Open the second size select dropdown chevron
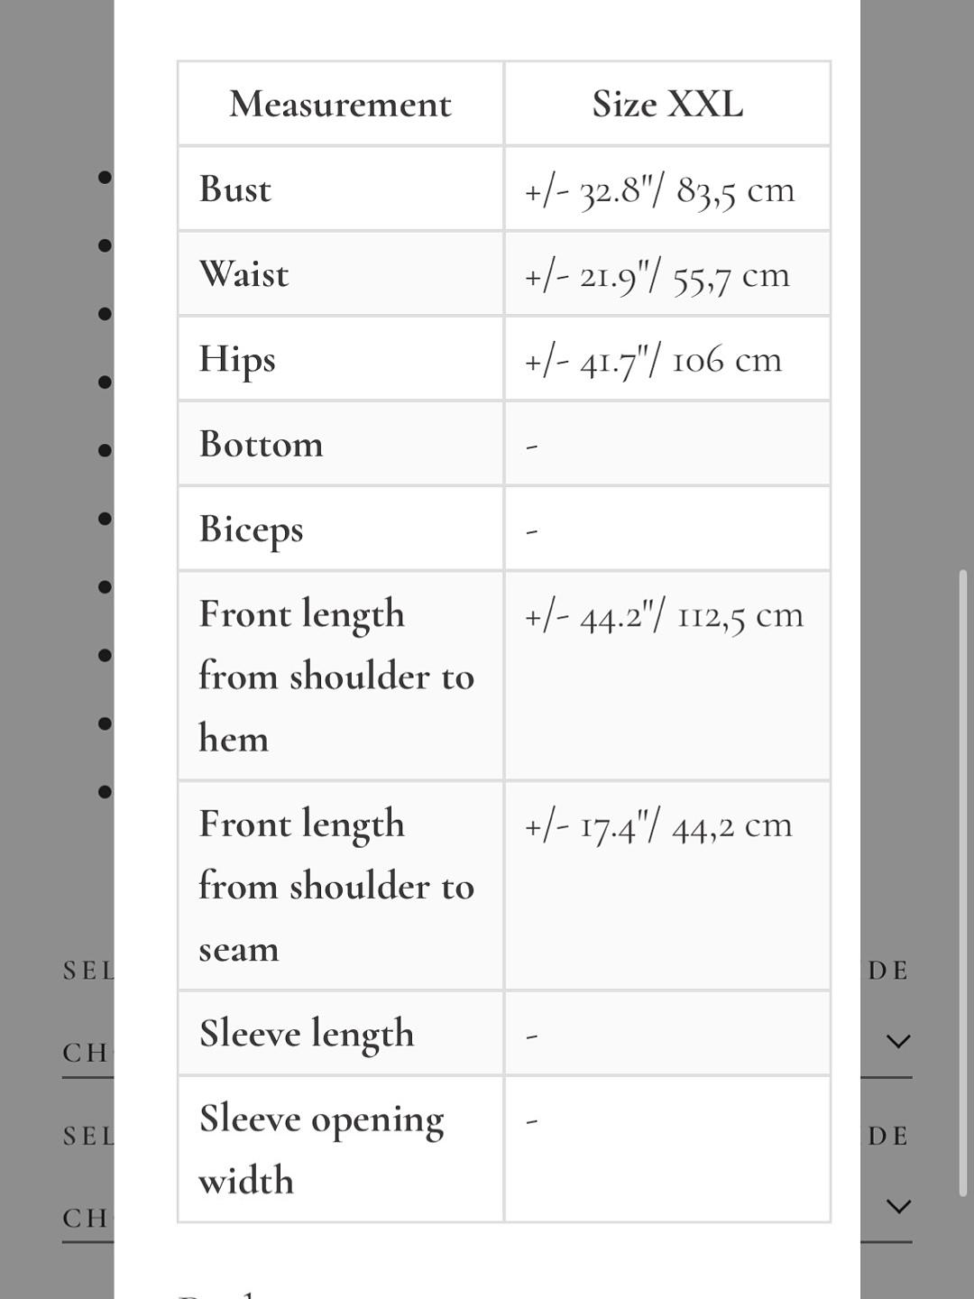Viewport: 974px width, 1299px height. [x=898, y=1206]
